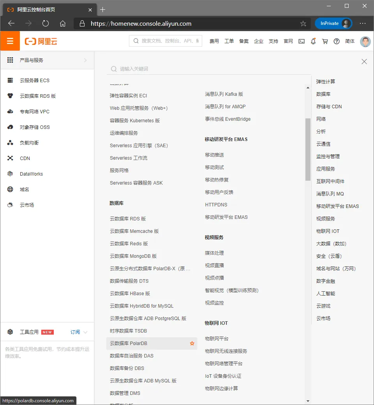
Task: Open 移动推送 product link
Action: tap(214, 155)
